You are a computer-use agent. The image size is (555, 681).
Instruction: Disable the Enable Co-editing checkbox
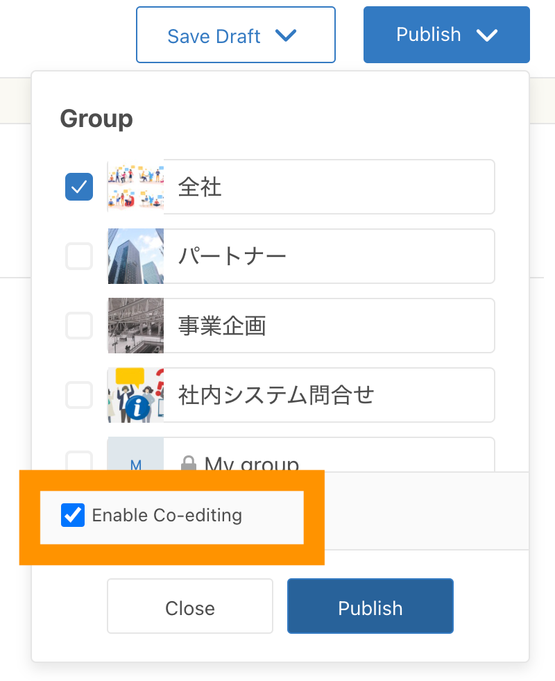(x=73, y=516)
